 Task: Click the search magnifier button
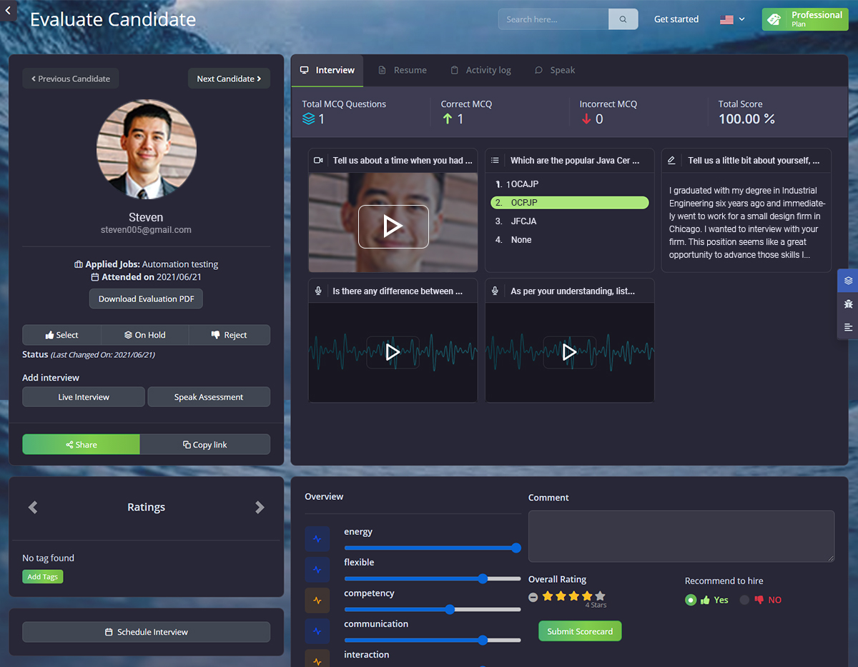click(623, 19)
